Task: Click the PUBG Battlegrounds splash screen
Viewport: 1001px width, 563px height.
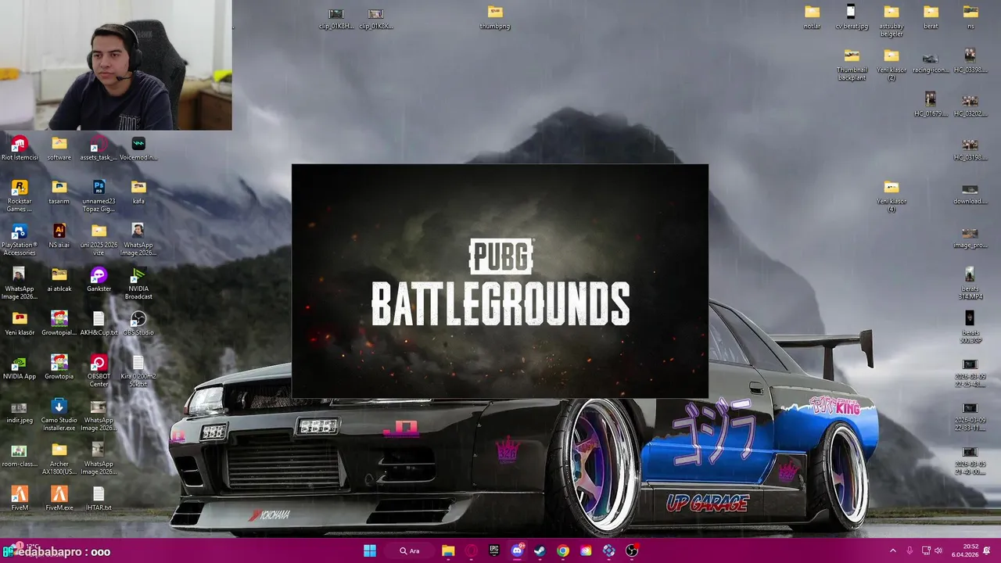Action: 500,281
